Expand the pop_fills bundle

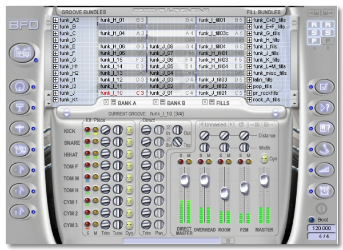pyautogui.click(x=249, y=86)
